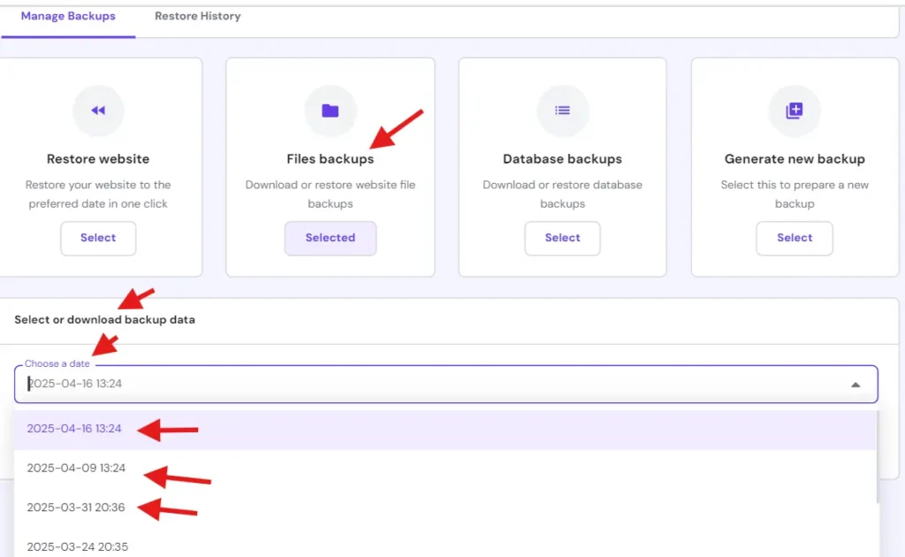
Task: Click the Files backups card heading
Action: (x=331, y=159)
